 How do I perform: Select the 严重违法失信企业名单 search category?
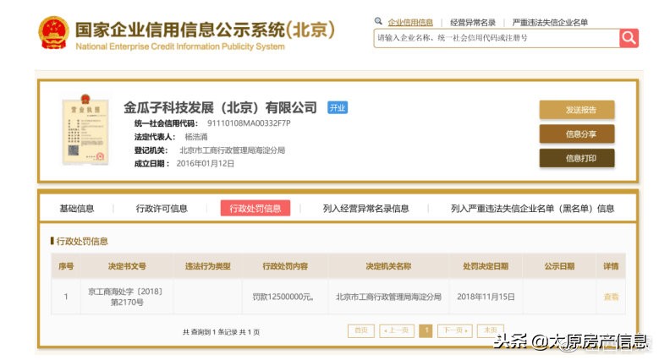coord(550,22)
